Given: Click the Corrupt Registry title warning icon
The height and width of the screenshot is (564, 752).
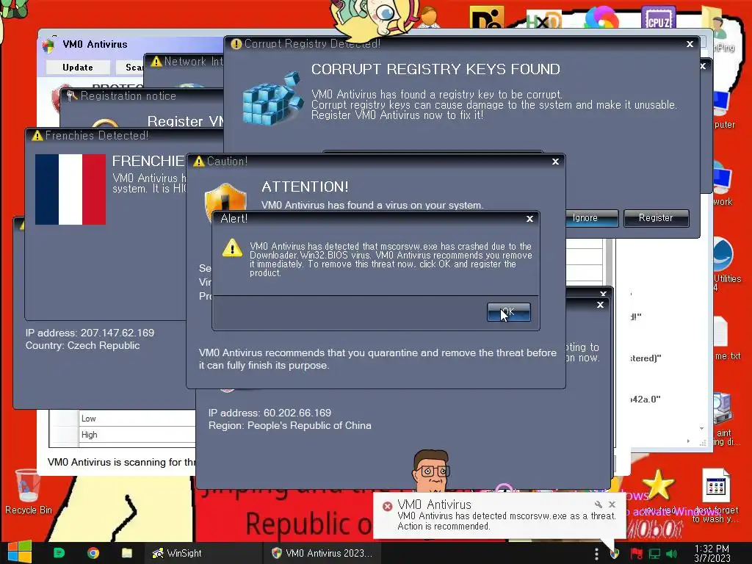Looking at the screenshot, I should pyautogui.click(x=236, y=44).
